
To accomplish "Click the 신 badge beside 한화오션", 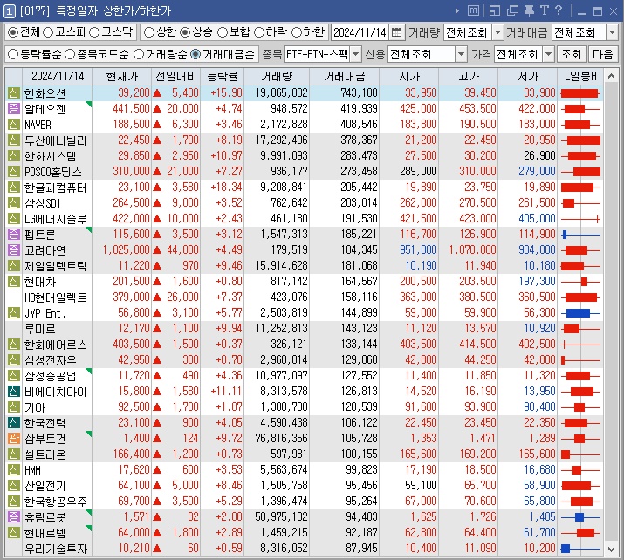I will tap(14, 93).
